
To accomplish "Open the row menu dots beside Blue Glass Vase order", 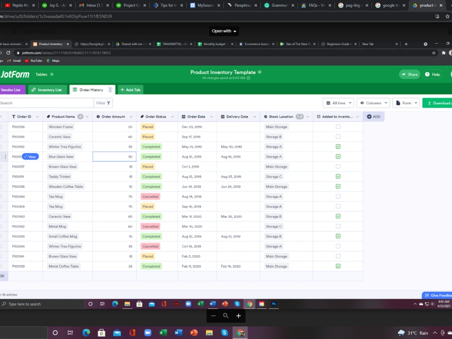I will click(5, 156).
